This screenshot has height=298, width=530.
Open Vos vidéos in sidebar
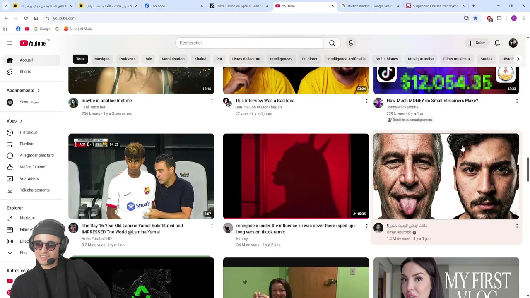pos(32,178)
